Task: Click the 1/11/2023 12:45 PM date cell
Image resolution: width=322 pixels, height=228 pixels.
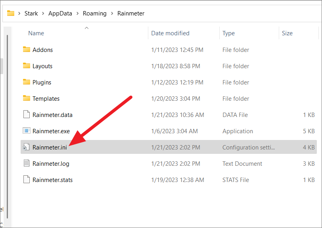Action: 177,50
